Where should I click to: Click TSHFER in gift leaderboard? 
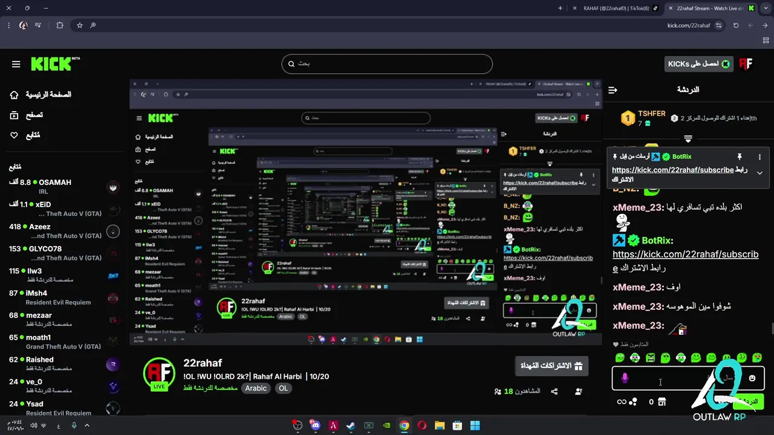pyautogui.click(x=651, y=114)
